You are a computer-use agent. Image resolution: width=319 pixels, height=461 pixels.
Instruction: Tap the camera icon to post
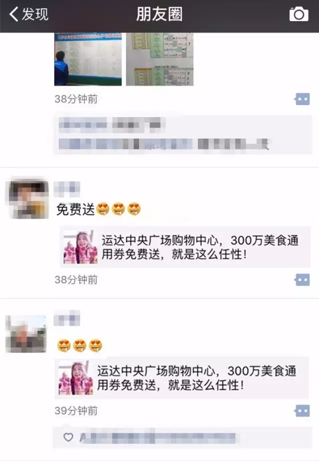299,14
